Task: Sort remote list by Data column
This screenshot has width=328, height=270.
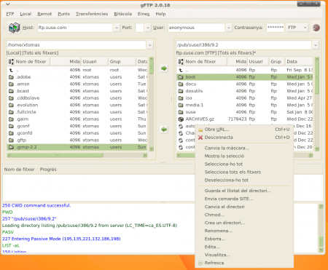Action: (x=299, y=62)
